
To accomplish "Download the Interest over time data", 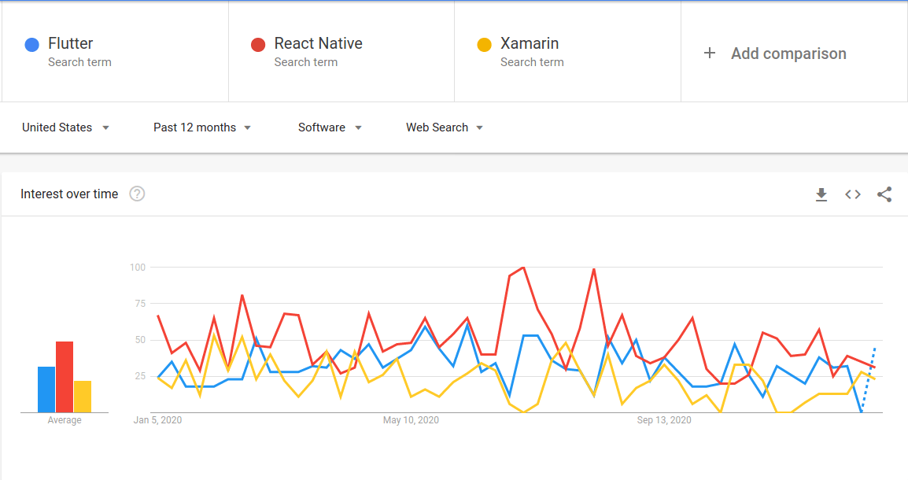I will [x=821, y=194].
